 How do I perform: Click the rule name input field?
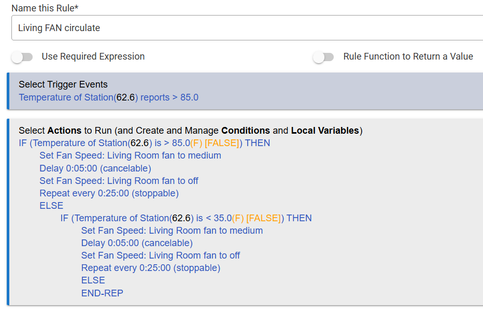coord(247,27)
